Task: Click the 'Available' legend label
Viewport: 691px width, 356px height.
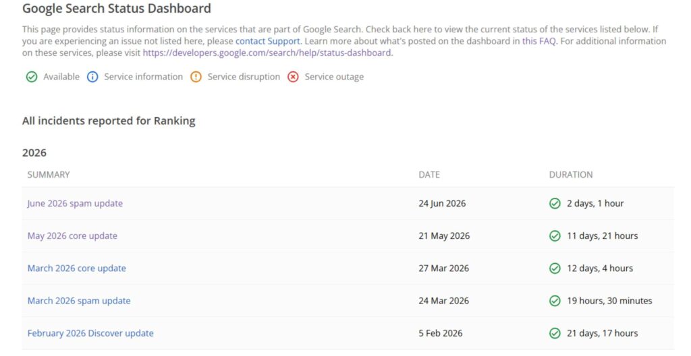Action: coord(61,77)
